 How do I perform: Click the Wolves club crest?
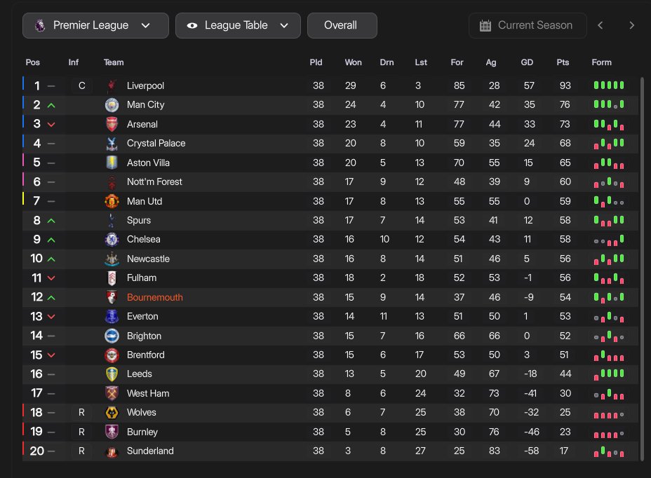pyautogui.click(x=112, y=412)
